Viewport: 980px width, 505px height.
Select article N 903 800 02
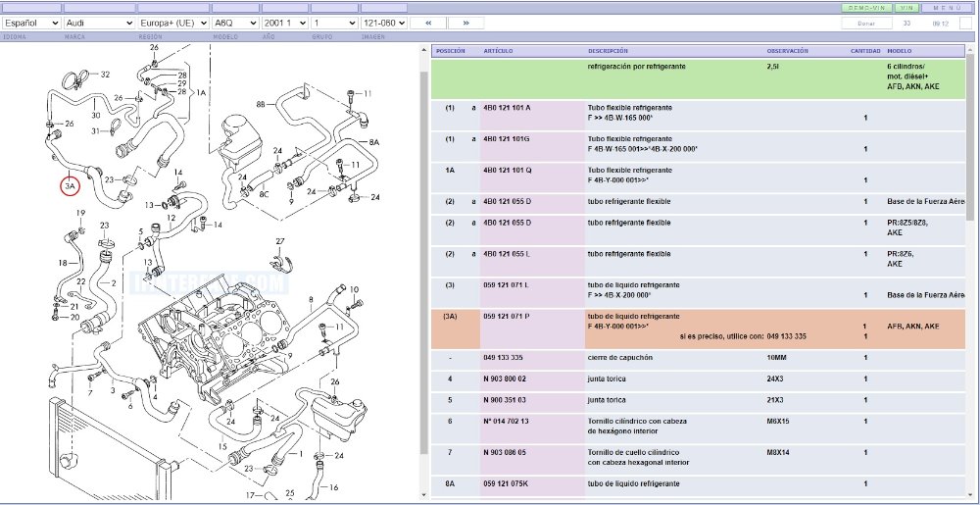(505, 379)
